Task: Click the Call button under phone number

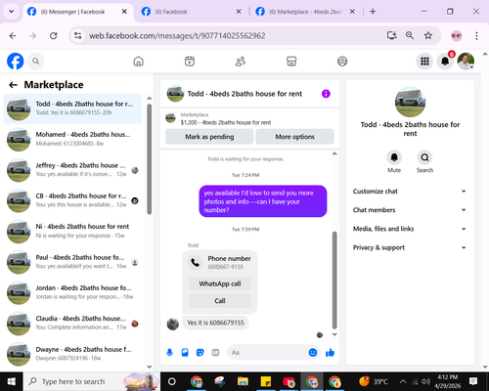Action: point(220,301)
